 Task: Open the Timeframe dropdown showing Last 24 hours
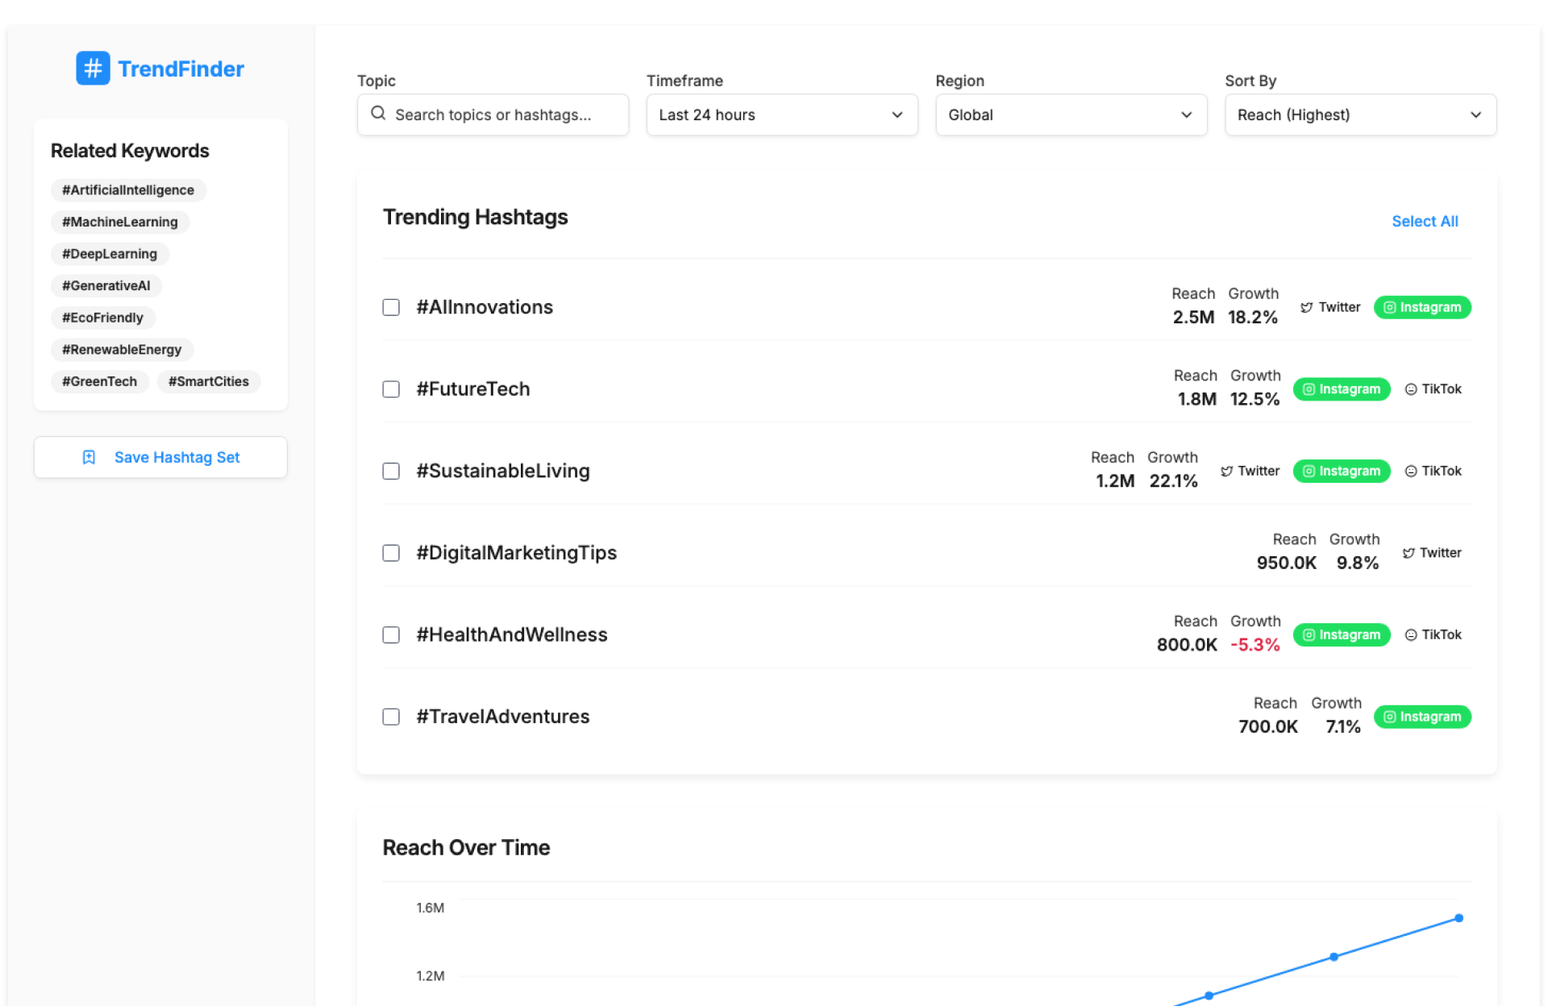(781, 114)
